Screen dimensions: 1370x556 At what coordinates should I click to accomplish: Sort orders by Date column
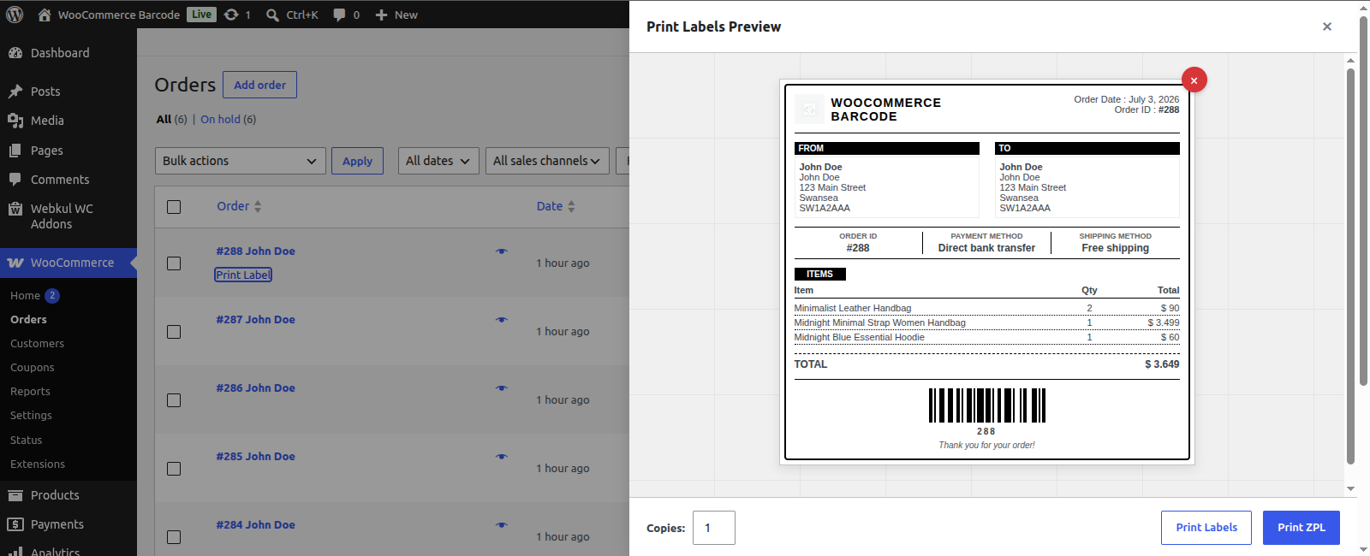pos(556,206)
